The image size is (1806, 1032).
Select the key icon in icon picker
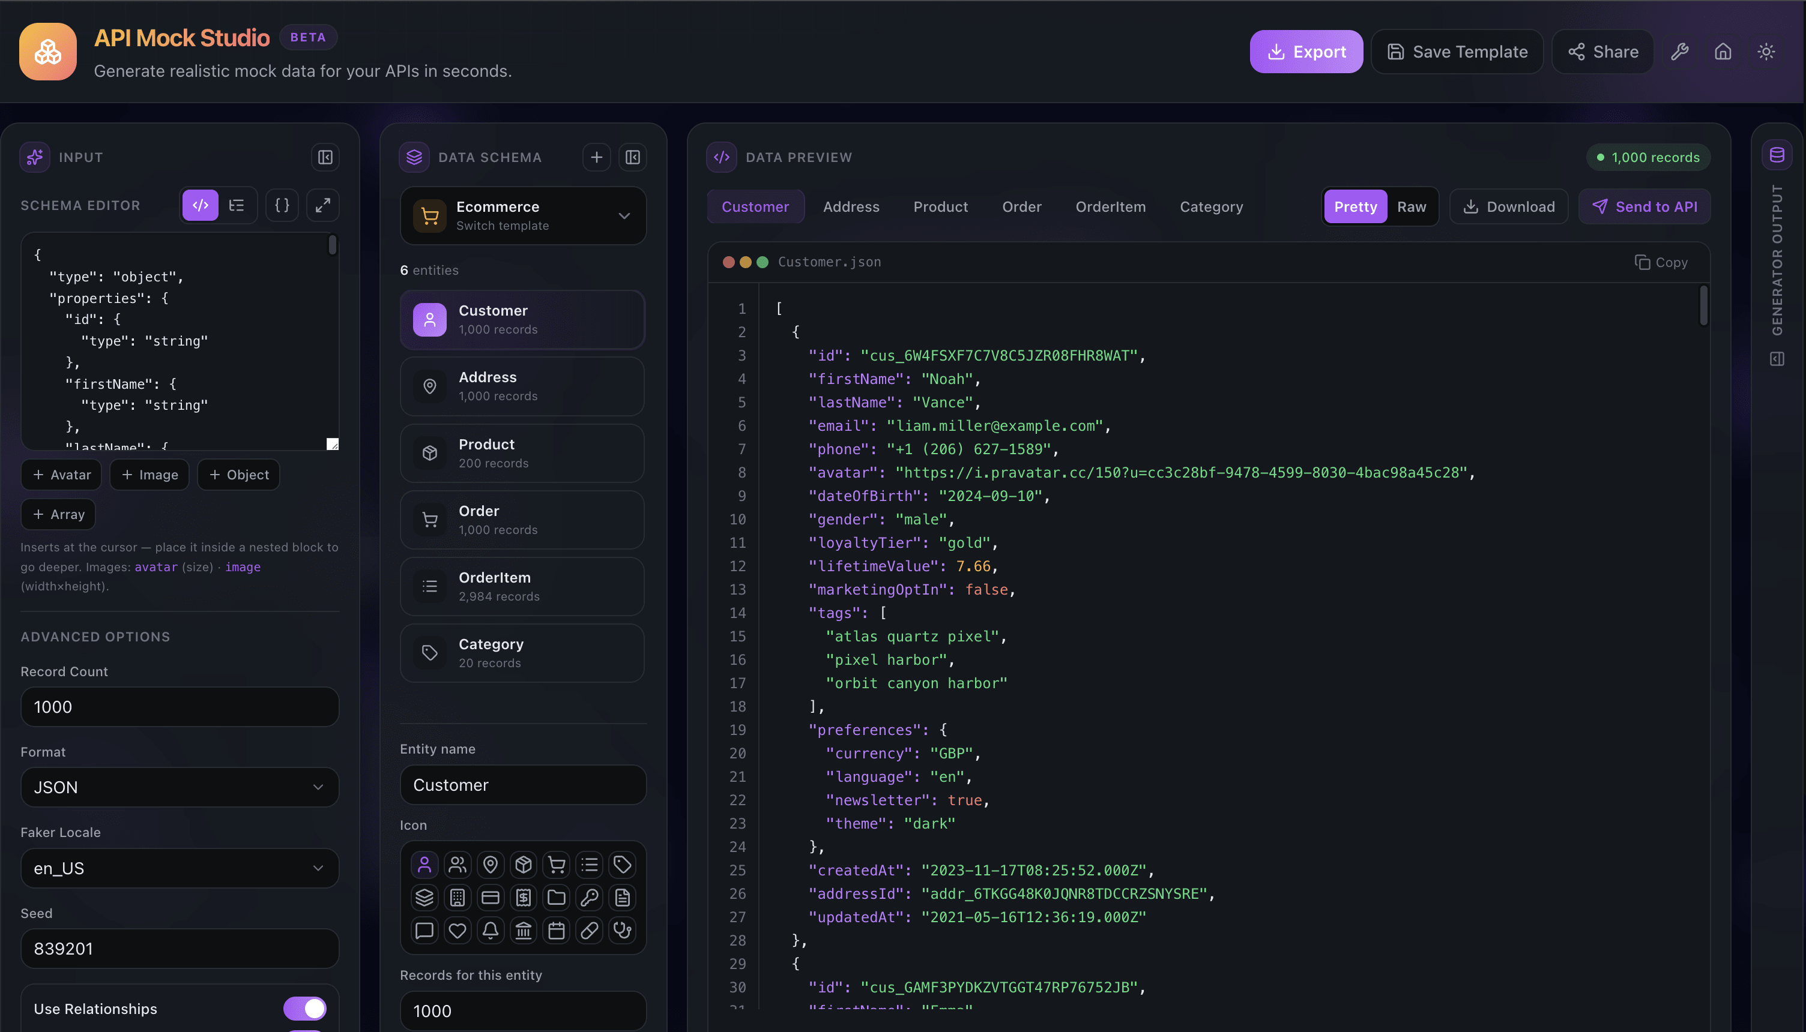click(x=589, y=898)
